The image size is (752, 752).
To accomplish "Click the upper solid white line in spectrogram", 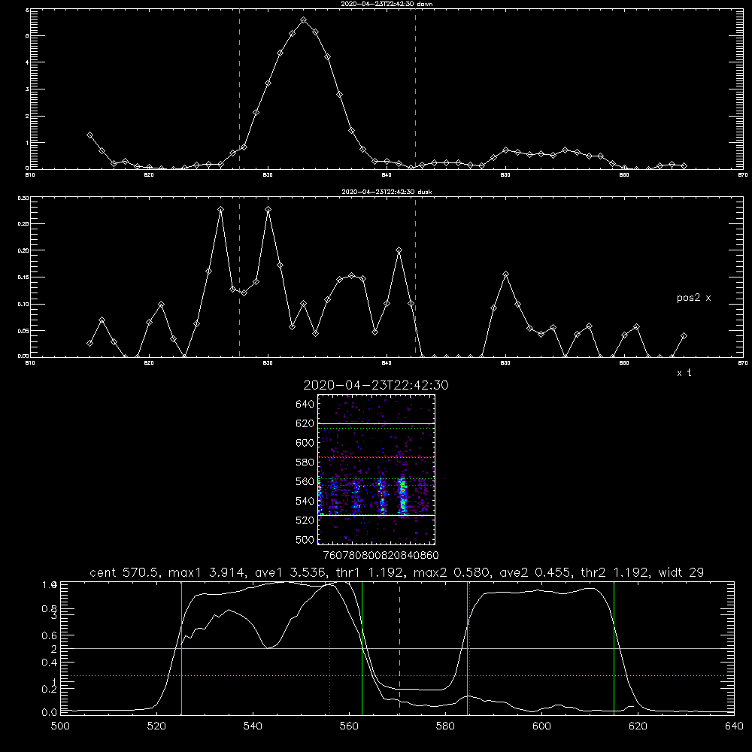I will [377, 424].
